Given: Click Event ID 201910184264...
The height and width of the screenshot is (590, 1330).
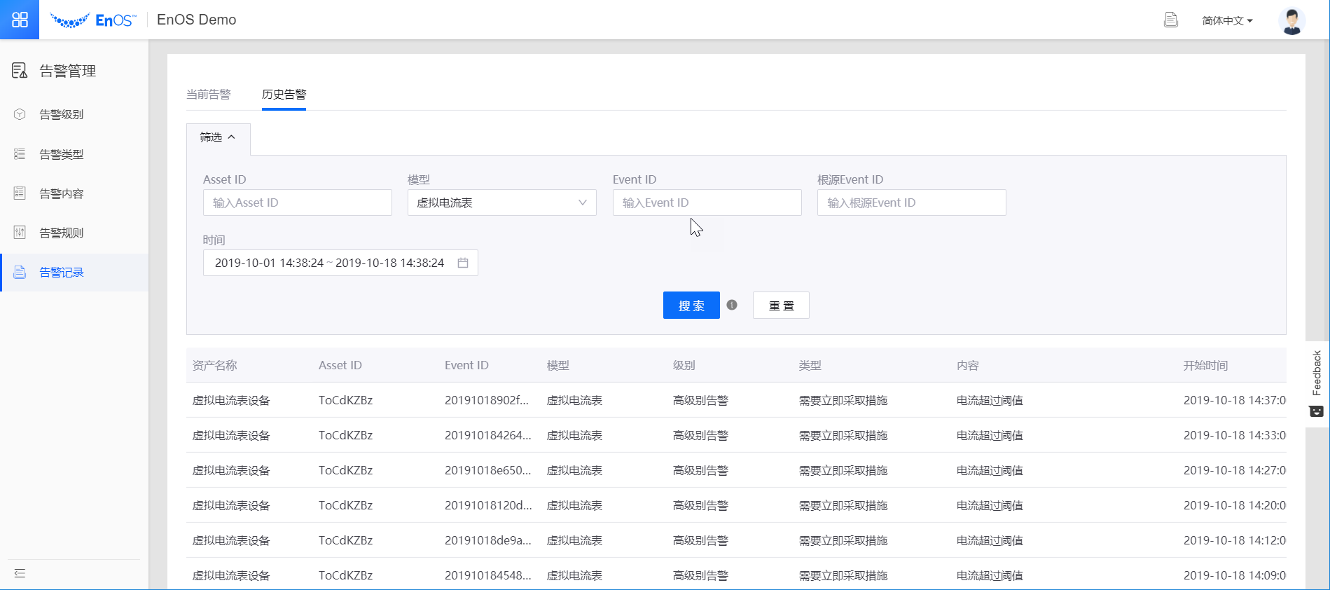Looking at the screenshot, I should pyautogui.click(x=488, y=435).
